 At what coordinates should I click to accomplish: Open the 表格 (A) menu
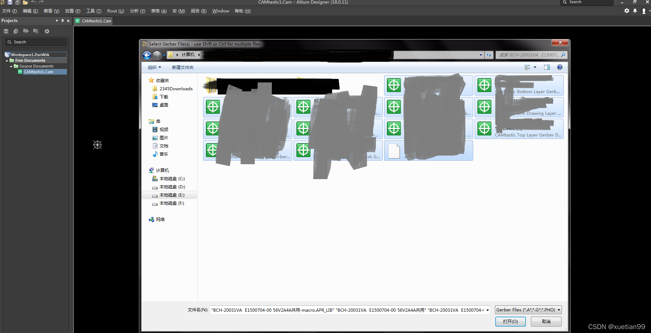159,11
